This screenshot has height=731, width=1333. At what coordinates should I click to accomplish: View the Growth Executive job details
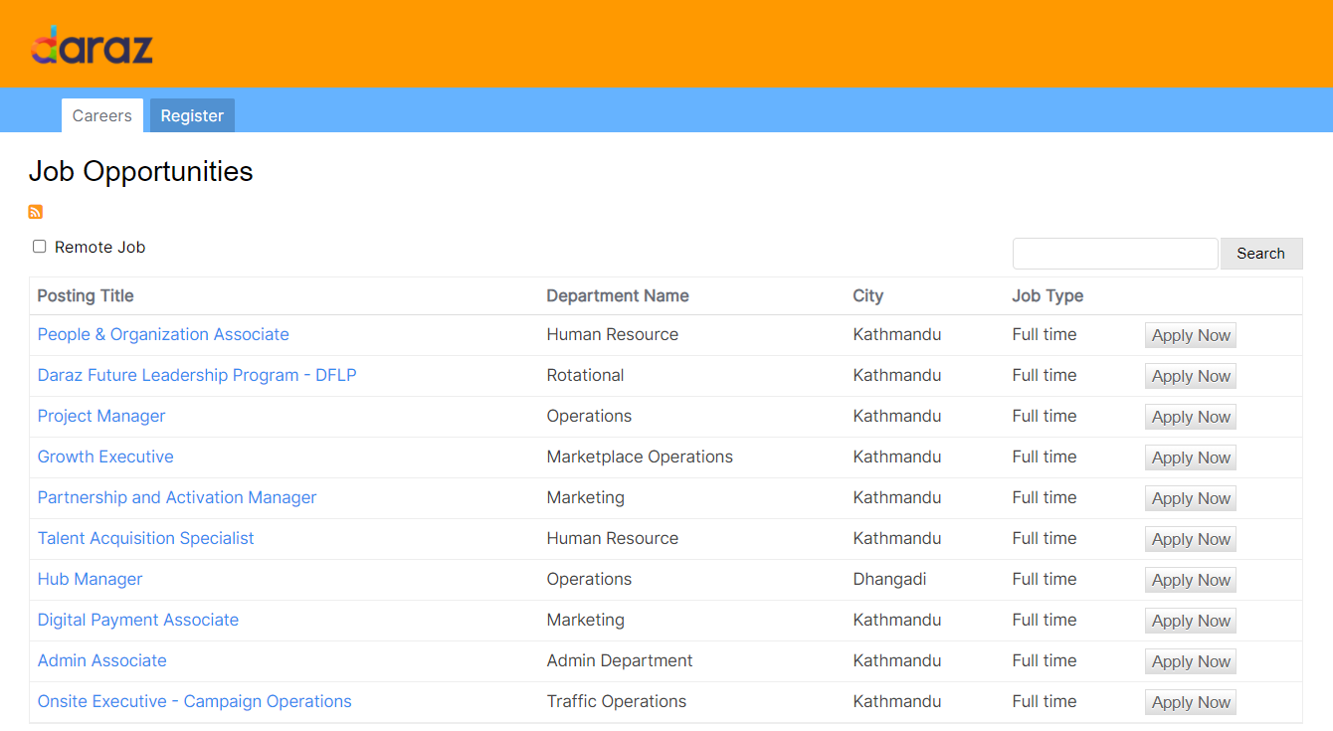[x=104, y=457]
